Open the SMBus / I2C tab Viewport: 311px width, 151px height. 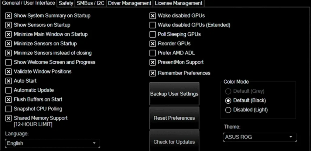(91, 3)
